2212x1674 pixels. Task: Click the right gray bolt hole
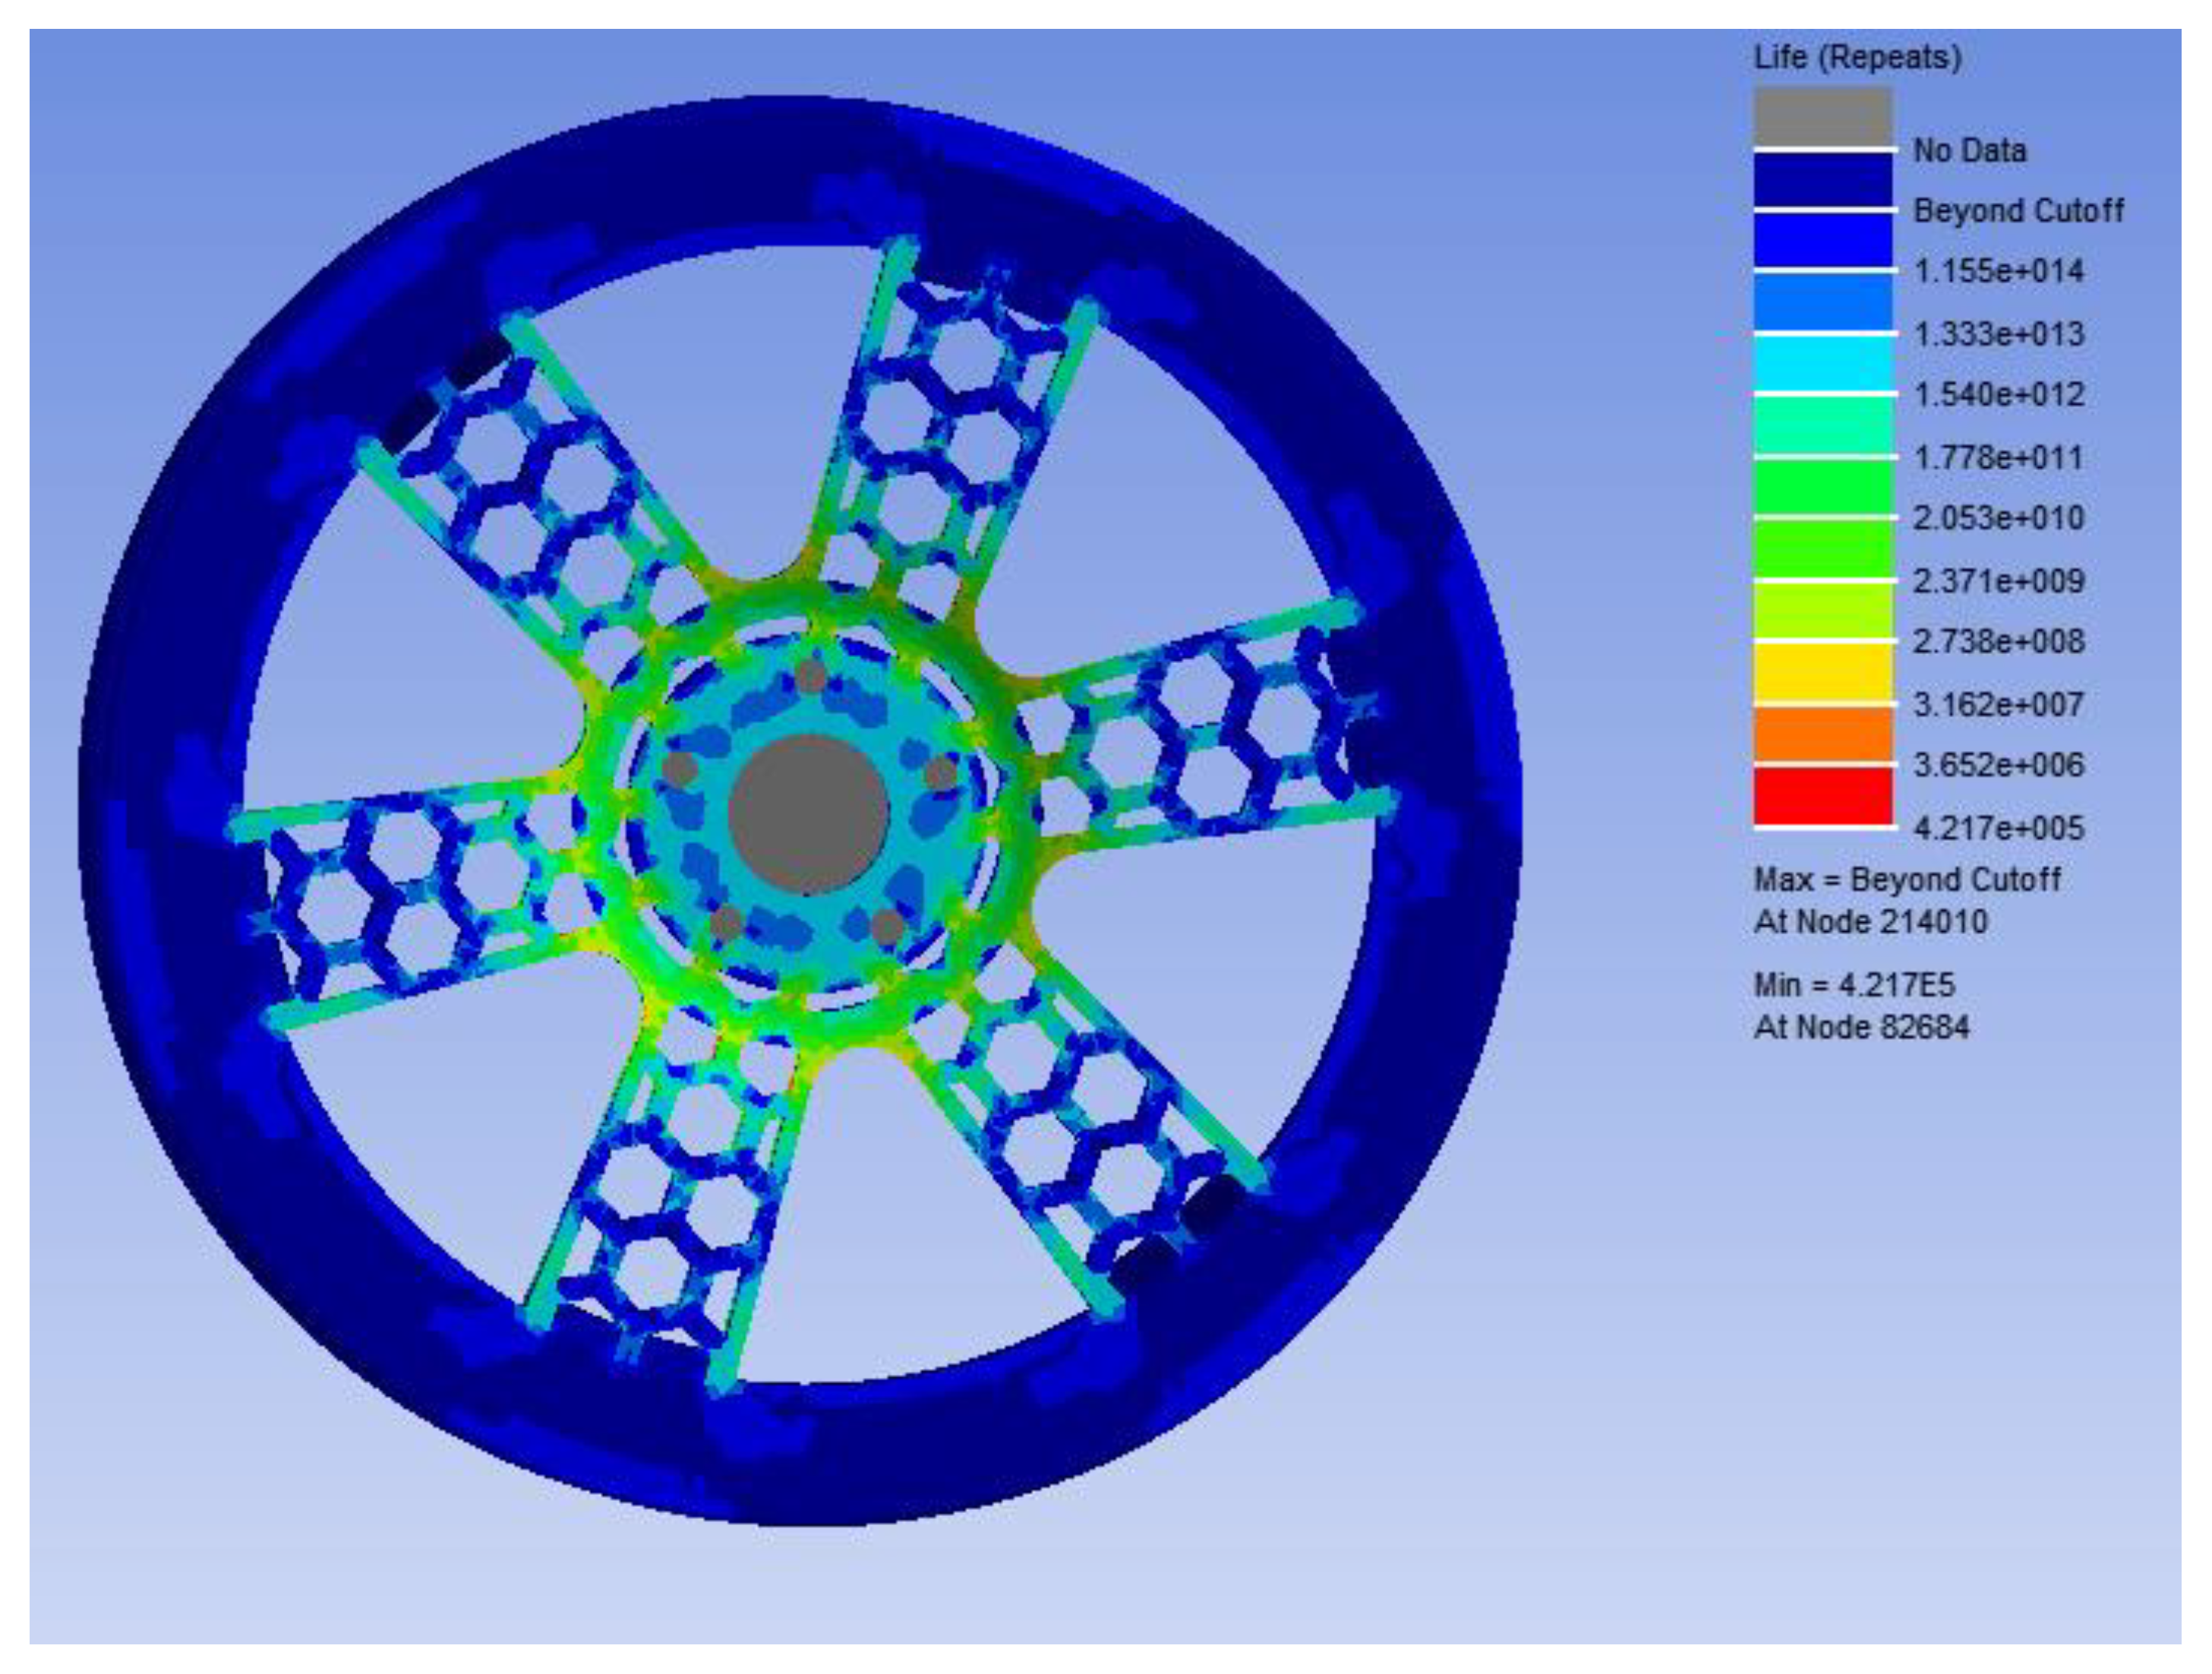click(x=941, y=773)
